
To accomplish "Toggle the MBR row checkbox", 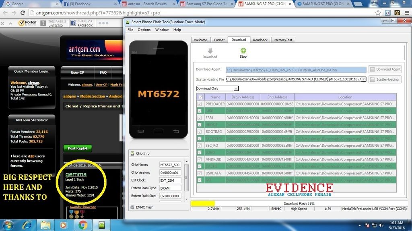I will [200, 111].
